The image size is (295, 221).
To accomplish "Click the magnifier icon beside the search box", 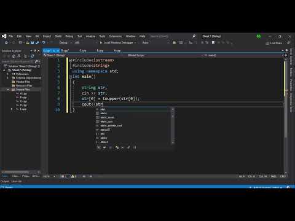I will pos(194,36).
